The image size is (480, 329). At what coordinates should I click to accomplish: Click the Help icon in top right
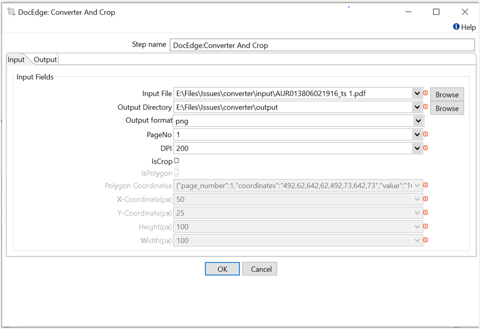456,27
